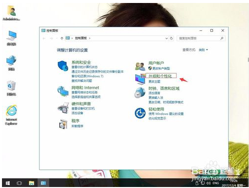Click the view network status and tasks link
Viewport: 249px width, 188px height.
click(84, 92)
